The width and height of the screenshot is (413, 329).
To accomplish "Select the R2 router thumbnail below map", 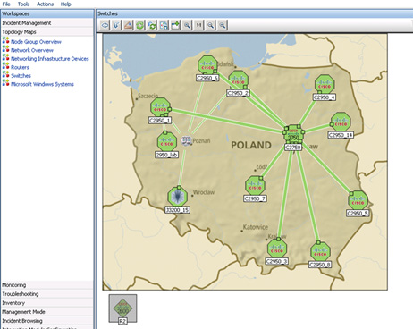I will pyautogui.click(x=122, y=308).
